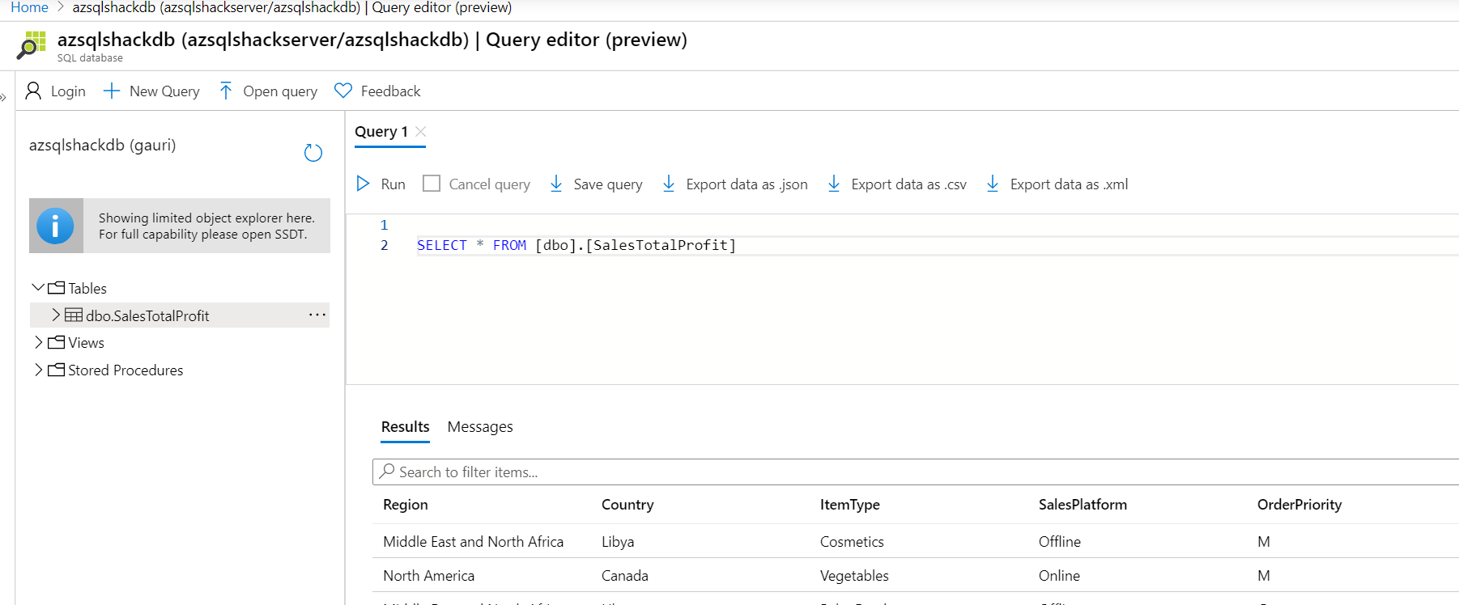Click the Cancel query square box
Viewport: 1459px width, 605px height.
click(x=432, y=184)
